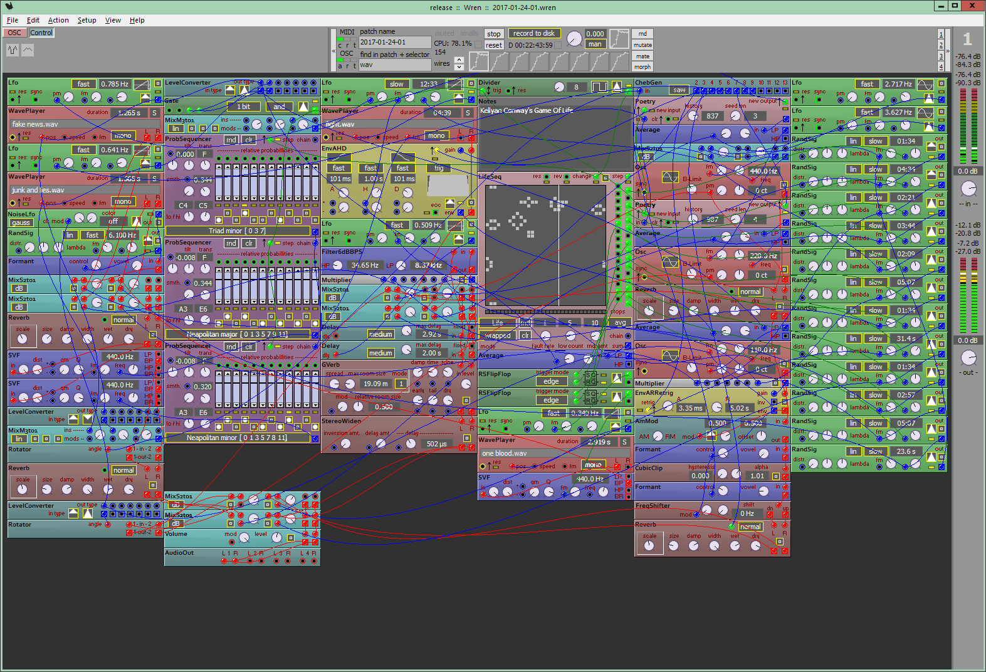Toggle mono on the junk and lies.wav WavePlayer
Screen dimensions: 986x672
[123, 201]
